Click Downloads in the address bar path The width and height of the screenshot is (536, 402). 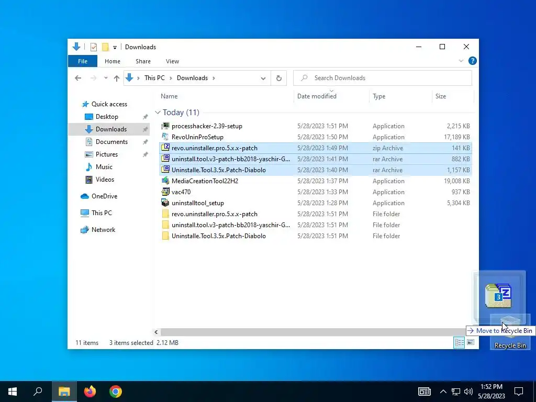[x=192, y=78]
